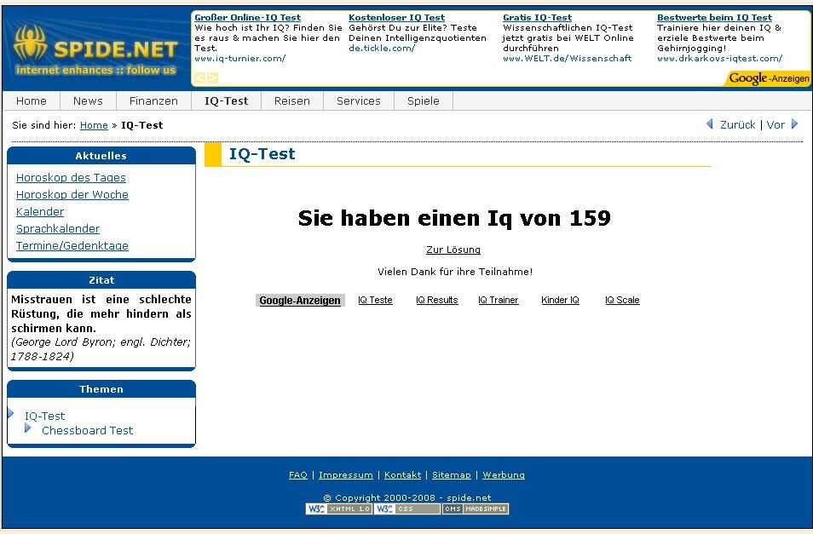
Task: Open the Zur Lösung link
Action: [x=453, y=250]
